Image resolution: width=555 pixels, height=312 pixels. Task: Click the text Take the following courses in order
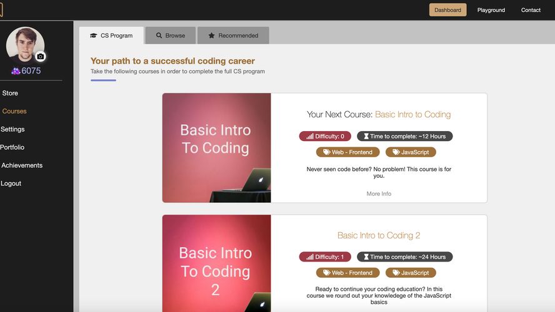tap(177, 71)
